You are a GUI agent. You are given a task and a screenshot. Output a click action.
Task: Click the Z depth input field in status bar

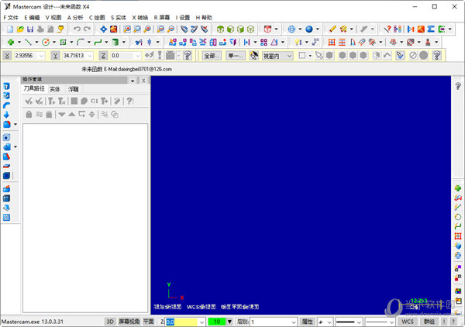180,321
